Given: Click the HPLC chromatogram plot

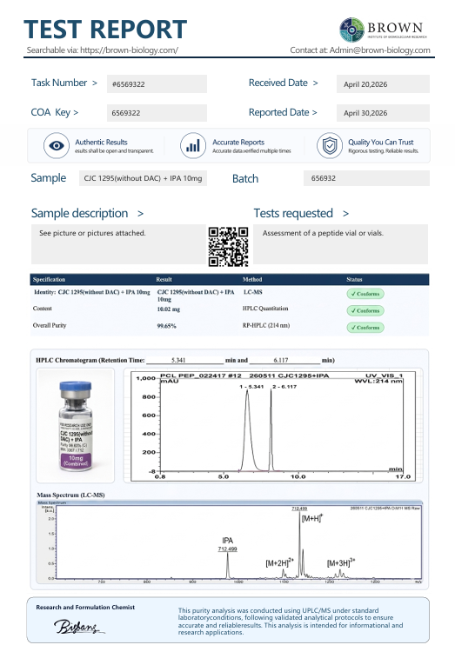Looking at the screenshot, I should [273, 425].
